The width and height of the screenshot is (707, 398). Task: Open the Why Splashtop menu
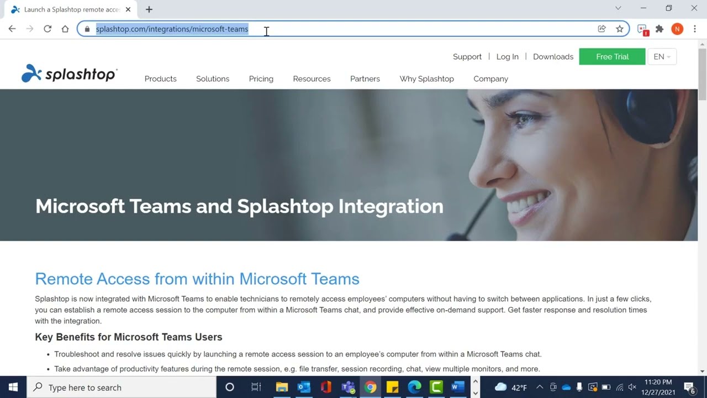pos(427,78)
